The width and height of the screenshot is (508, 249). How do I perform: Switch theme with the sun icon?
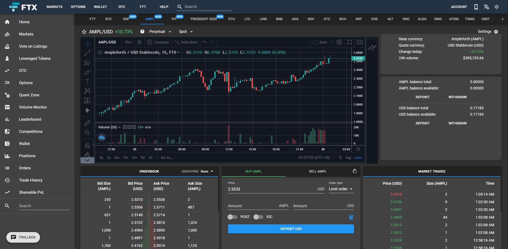point(497,7)
